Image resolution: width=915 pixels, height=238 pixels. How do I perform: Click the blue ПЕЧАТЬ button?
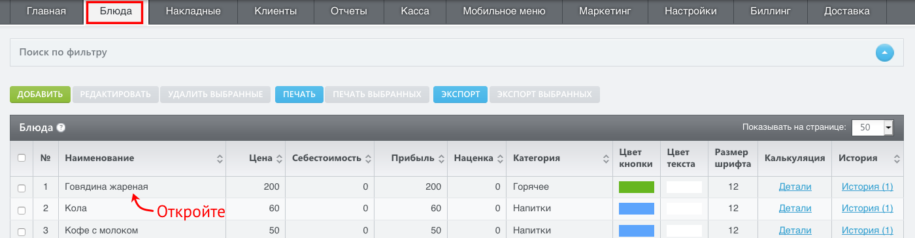[x=299, y=95]
